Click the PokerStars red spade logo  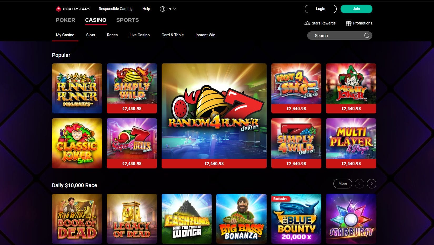58,9
